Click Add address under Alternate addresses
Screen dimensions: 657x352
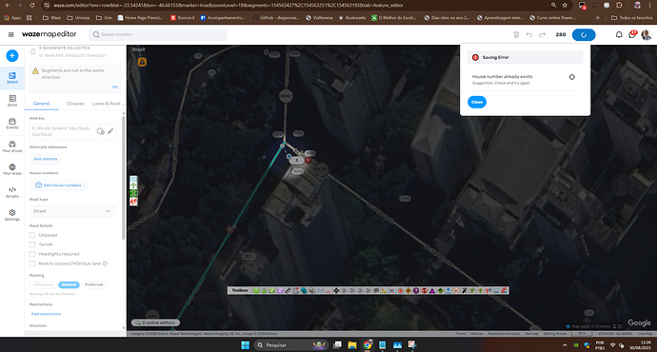(46, 159)
